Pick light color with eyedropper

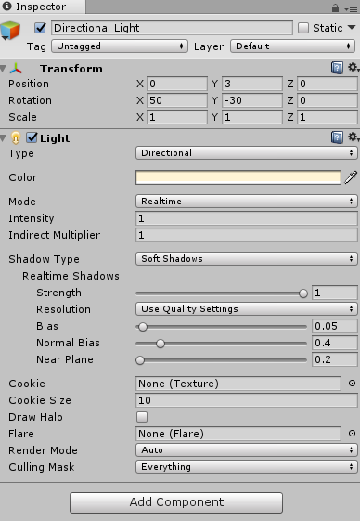351,177
